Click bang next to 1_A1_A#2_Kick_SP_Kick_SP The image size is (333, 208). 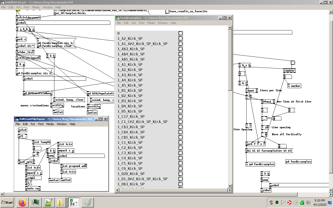pos(181,44)
